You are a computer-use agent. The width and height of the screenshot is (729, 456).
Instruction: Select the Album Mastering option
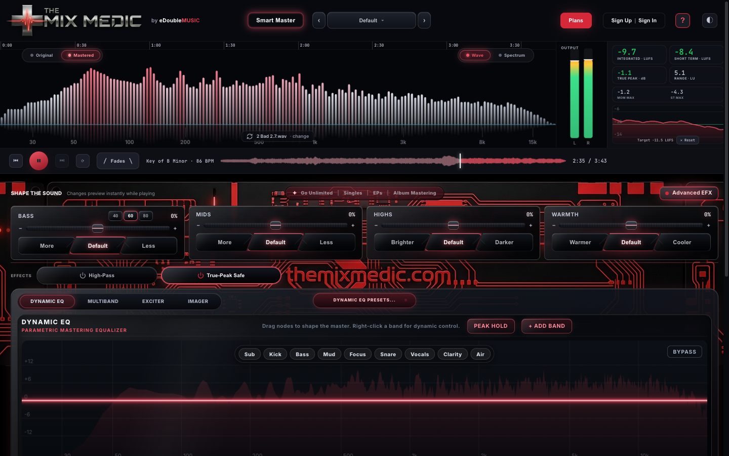(415, 193)
